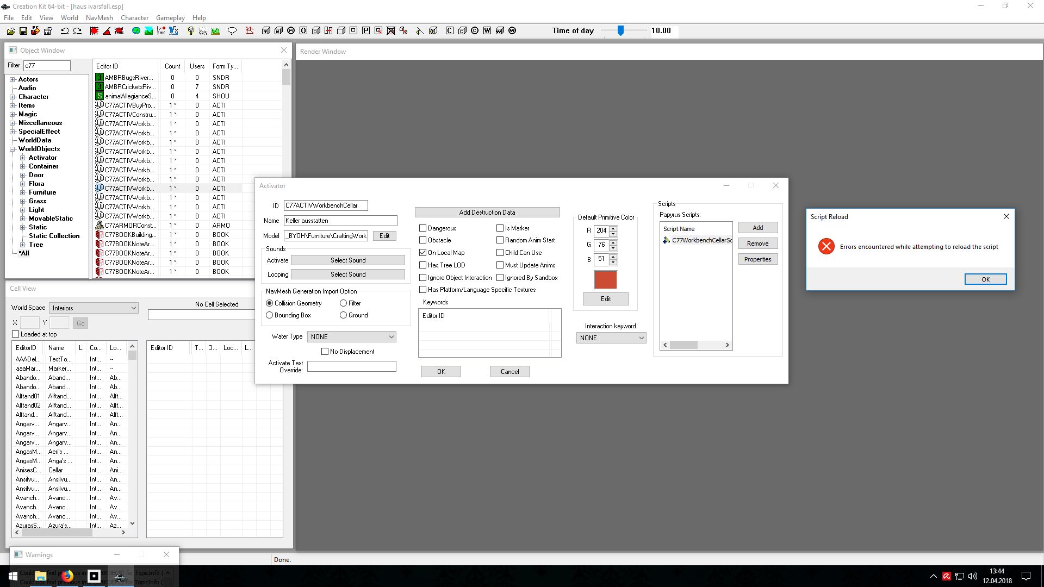Open the Gameplay menu

170,18
